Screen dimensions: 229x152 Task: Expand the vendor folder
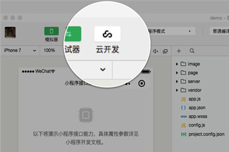tap(177, 90)
